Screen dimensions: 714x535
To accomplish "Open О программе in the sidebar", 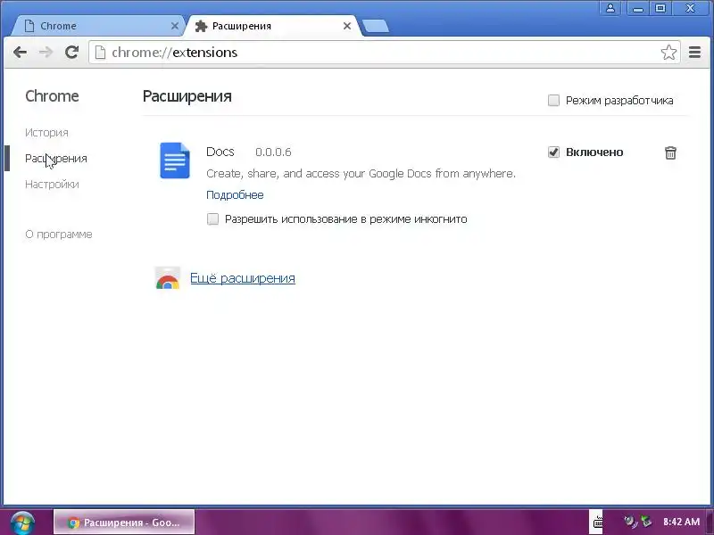I will (59, 235).
